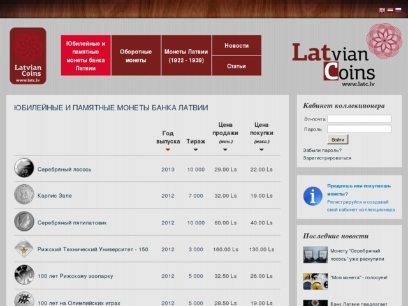Open 100 лет на Олимпийских играх link
Viewport: 408px width, 306px height.
(79, 303)
